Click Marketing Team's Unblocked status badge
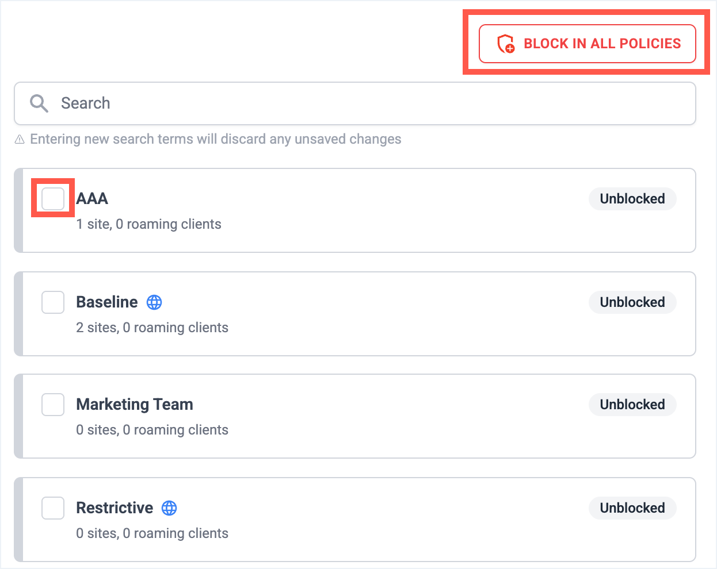The image size is (717, 569). tap(632, 405)
